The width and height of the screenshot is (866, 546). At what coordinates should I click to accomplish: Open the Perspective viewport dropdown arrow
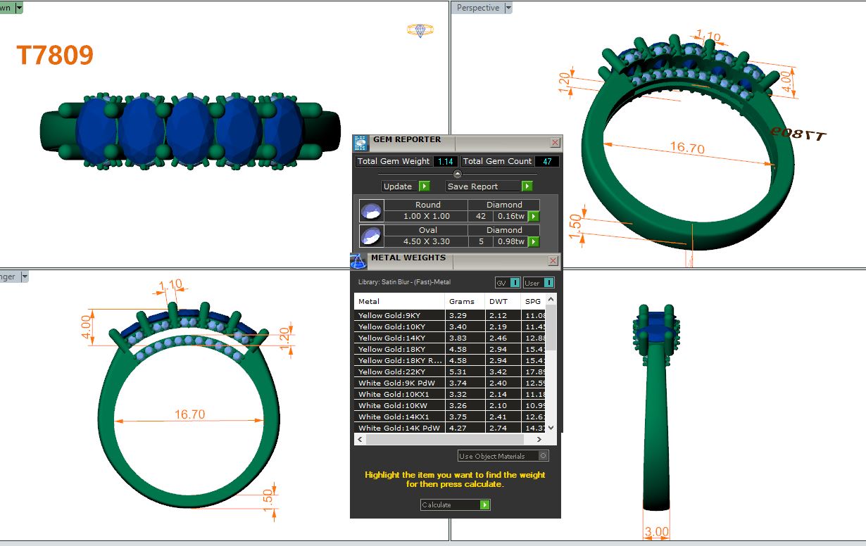508,8
